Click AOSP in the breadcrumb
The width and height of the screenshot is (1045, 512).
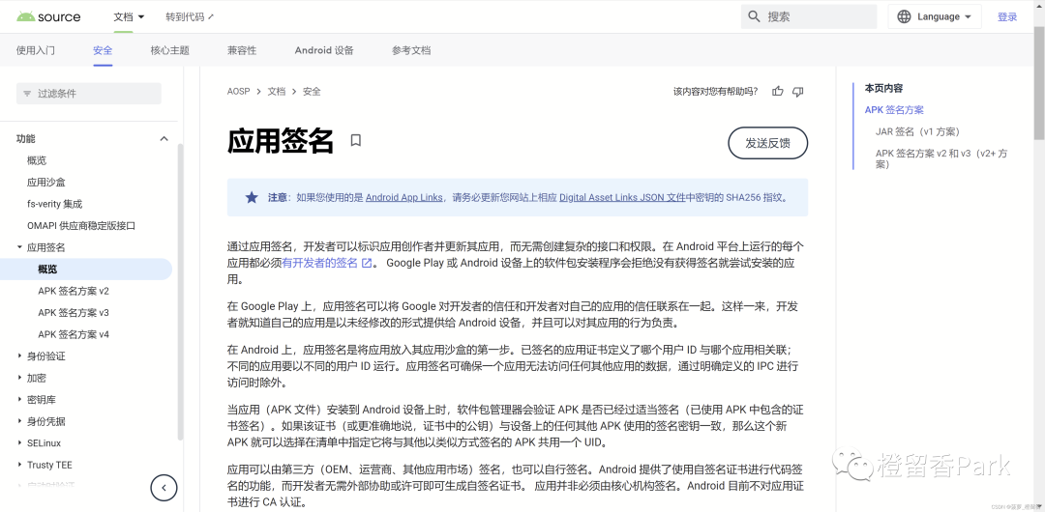tap(239, 92)
